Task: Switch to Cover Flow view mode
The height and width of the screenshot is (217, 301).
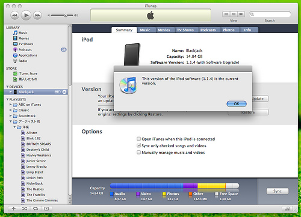Action: point(241,14)
